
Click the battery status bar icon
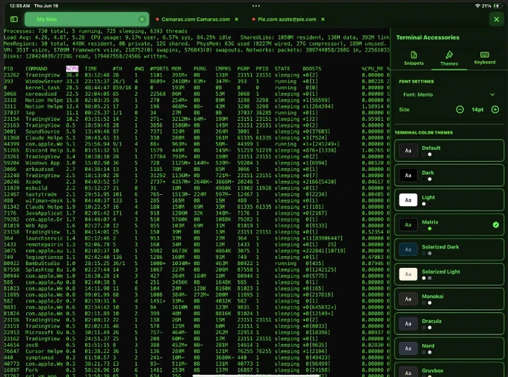(498, 5)
